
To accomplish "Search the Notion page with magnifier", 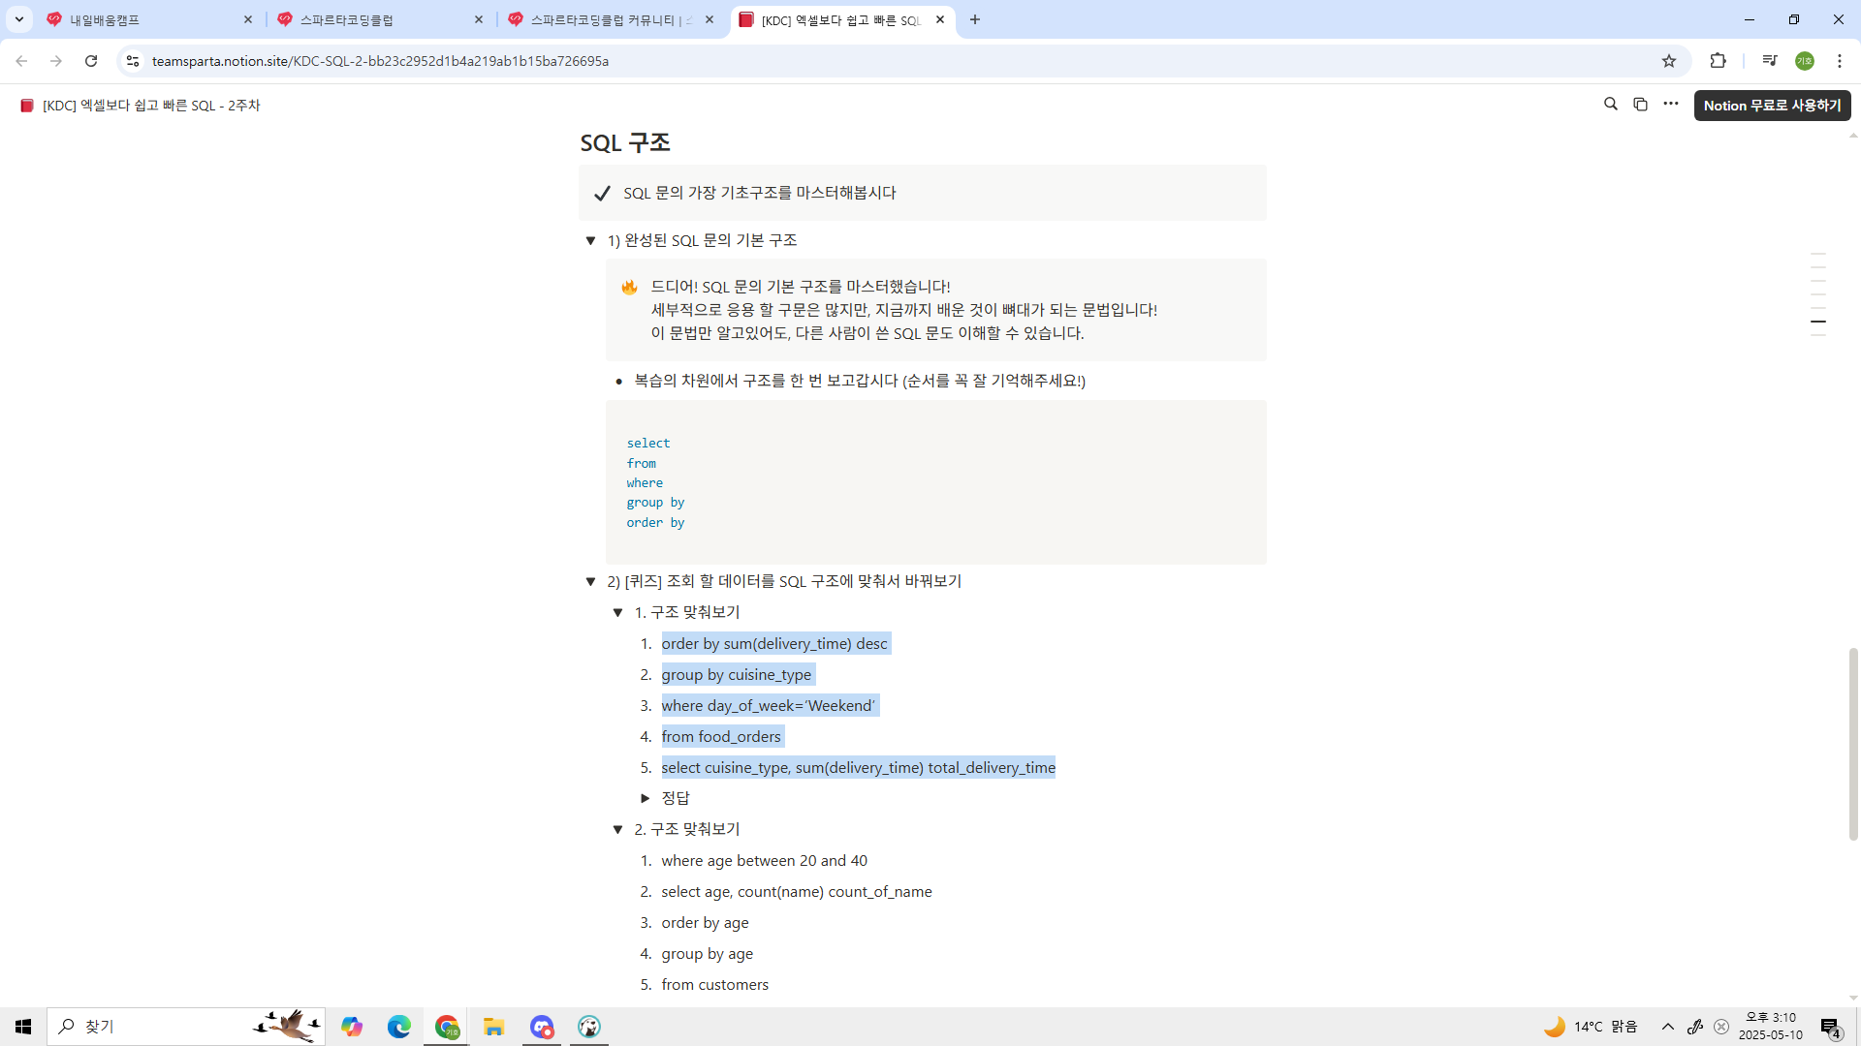I will tap(1611, 105).
